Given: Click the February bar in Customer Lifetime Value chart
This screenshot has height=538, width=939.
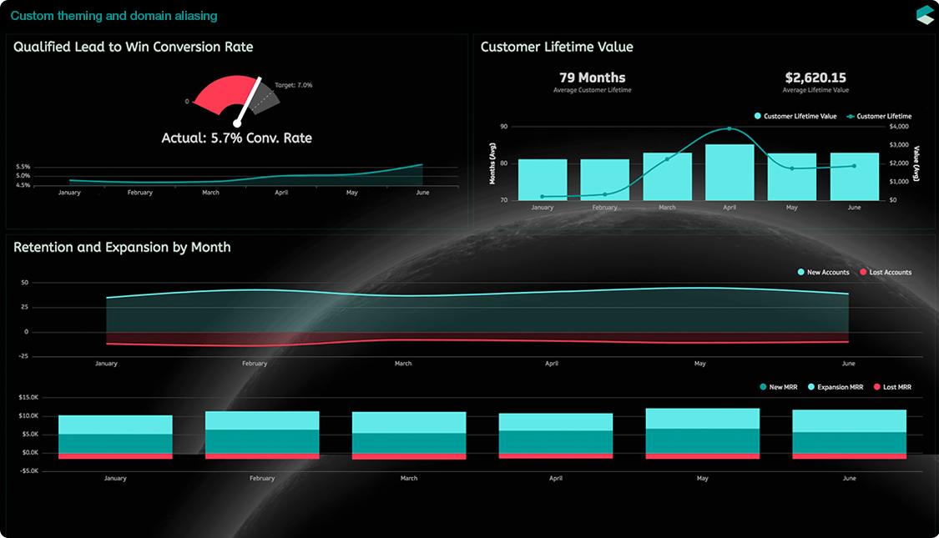Looking at the screenshot, I should (x=605, y=179).
